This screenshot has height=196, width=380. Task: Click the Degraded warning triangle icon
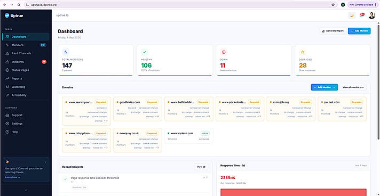(x=303, y=52)
